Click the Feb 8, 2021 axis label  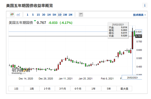click(107, 79)
